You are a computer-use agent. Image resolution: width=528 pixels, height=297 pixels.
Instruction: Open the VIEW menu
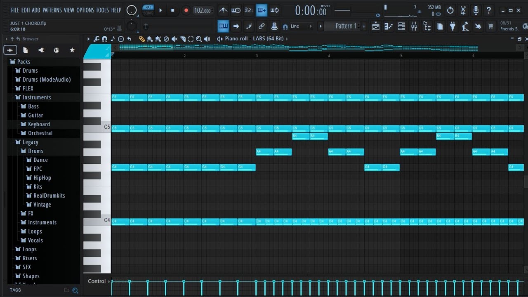[x=69, y=10]
